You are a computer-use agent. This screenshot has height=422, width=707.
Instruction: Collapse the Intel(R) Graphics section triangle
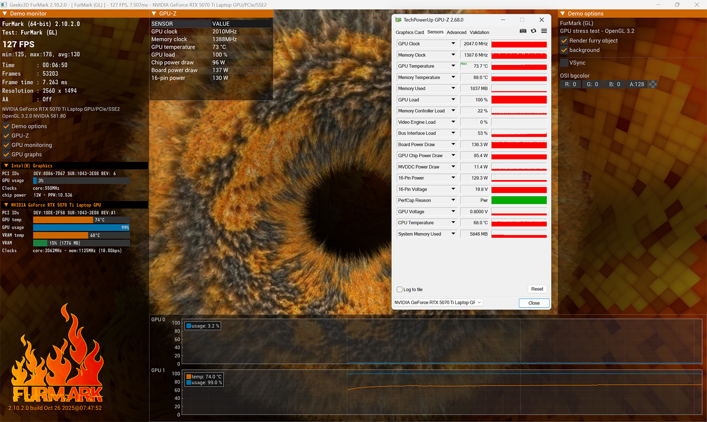coord(6,166)
